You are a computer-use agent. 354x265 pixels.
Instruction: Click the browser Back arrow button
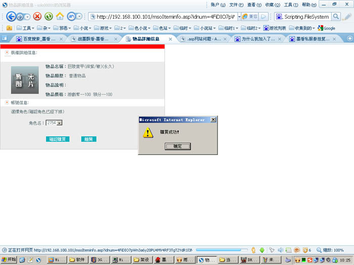tap(12, 17)
